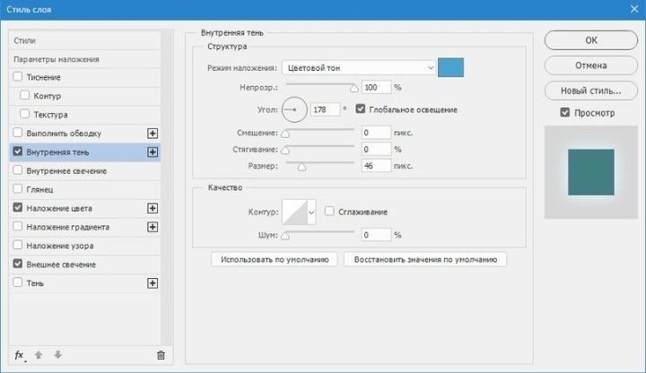
Task: Check the Глянец checkbox
Action: click(18, 189)
